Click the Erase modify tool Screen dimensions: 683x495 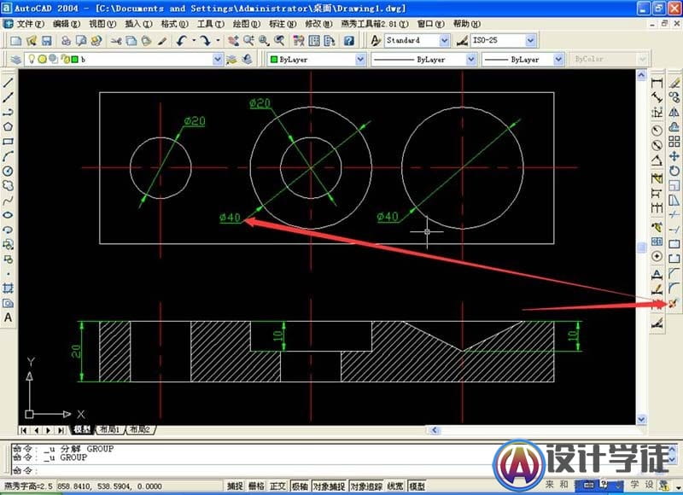[x=674, y=82]
